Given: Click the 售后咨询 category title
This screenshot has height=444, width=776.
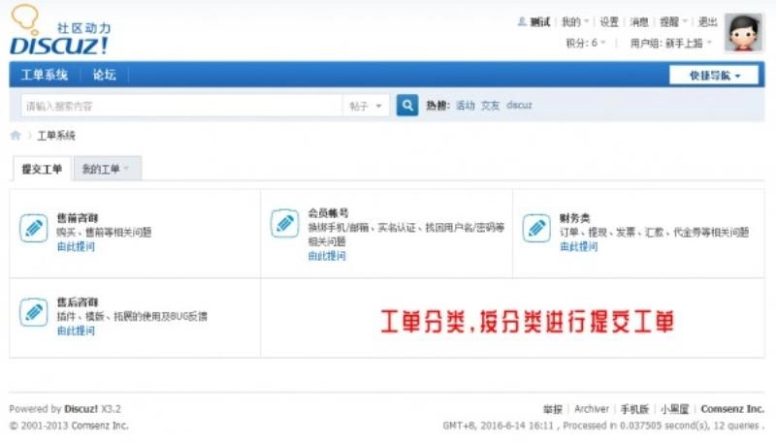Looking at the screenshot, I should pos(78,301).
